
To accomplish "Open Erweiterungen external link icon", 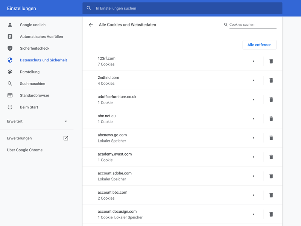I will 66,138.
